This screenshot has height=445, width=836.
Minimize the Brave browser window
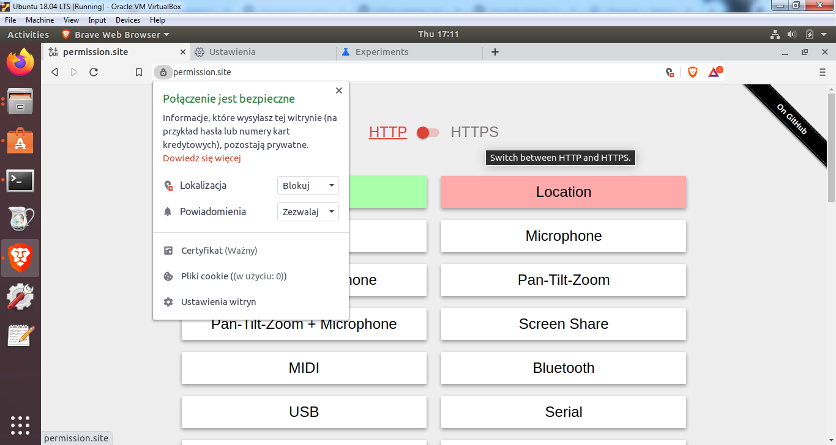tap(785, 53)
